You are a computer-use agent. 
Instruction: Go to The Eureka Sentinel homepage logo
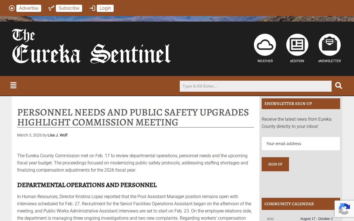pyautogui.click(x=91, y=46)
